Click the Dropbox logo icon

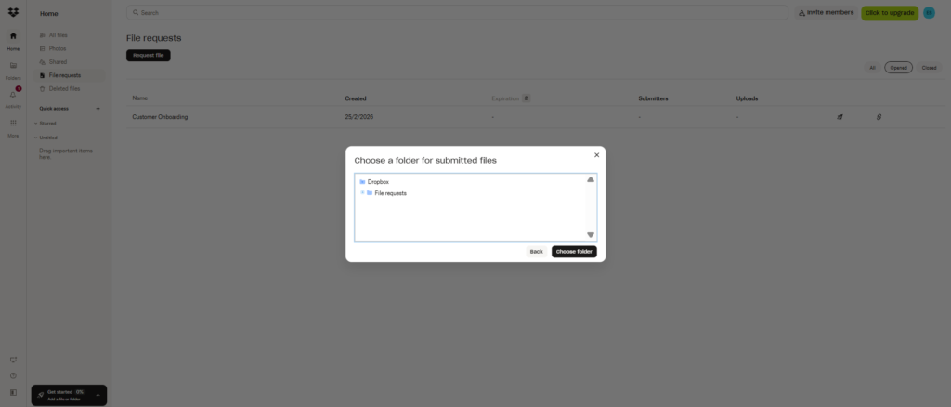[13, 13]
